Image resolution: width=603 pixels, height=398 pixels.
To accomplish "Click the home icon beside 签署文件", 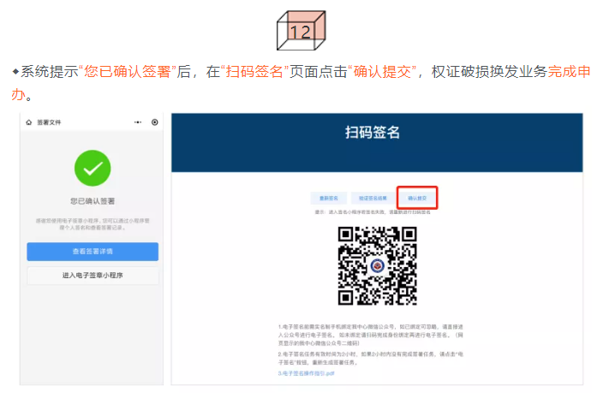I will [28, 122].
